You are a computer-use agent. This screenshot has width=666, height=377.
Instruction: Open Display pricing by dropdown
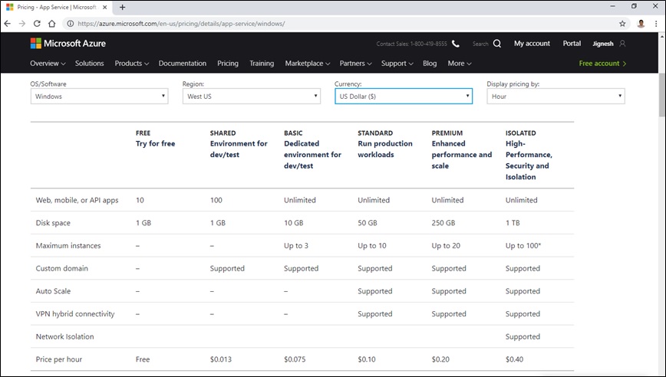[x=556, y=97]
